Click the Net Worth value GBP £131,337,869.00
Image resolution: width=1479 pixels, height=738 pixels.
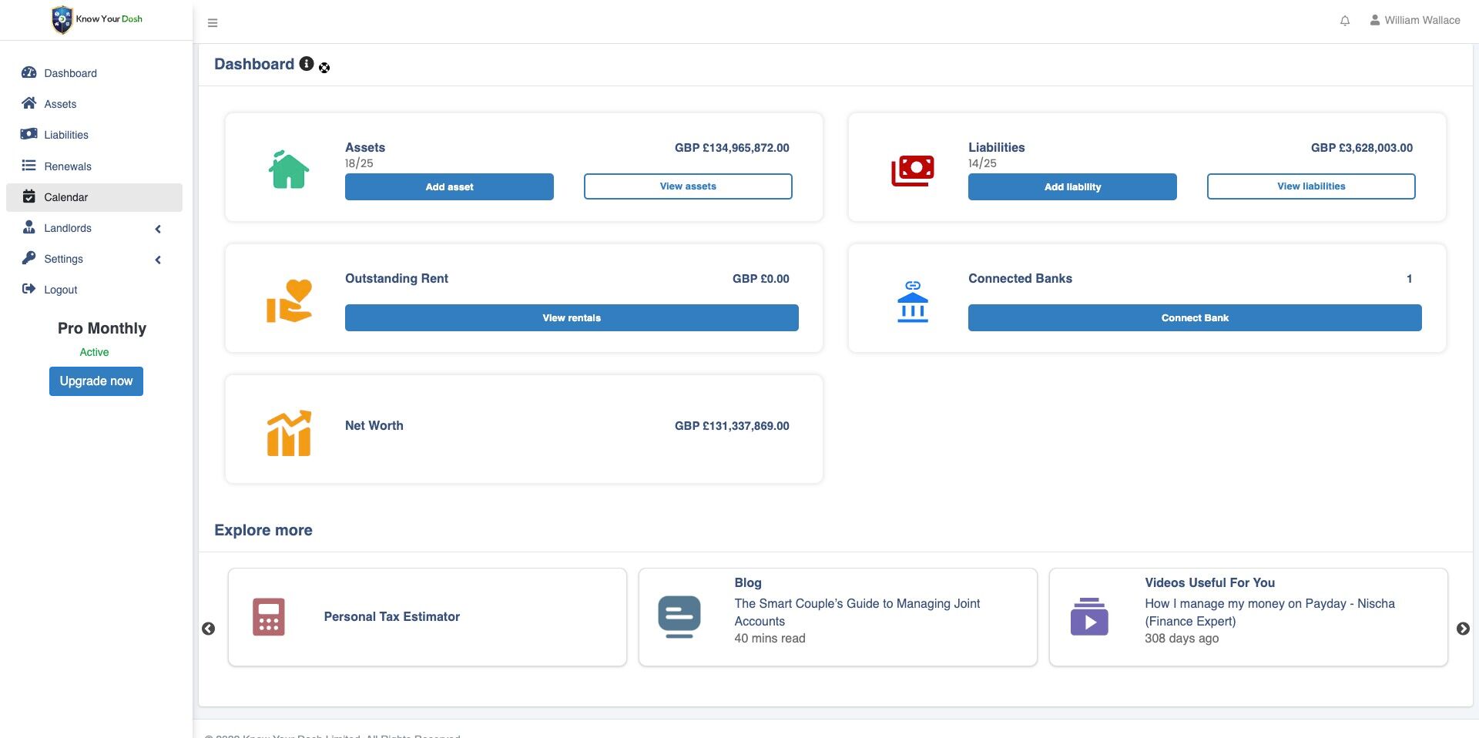[732, 426]
